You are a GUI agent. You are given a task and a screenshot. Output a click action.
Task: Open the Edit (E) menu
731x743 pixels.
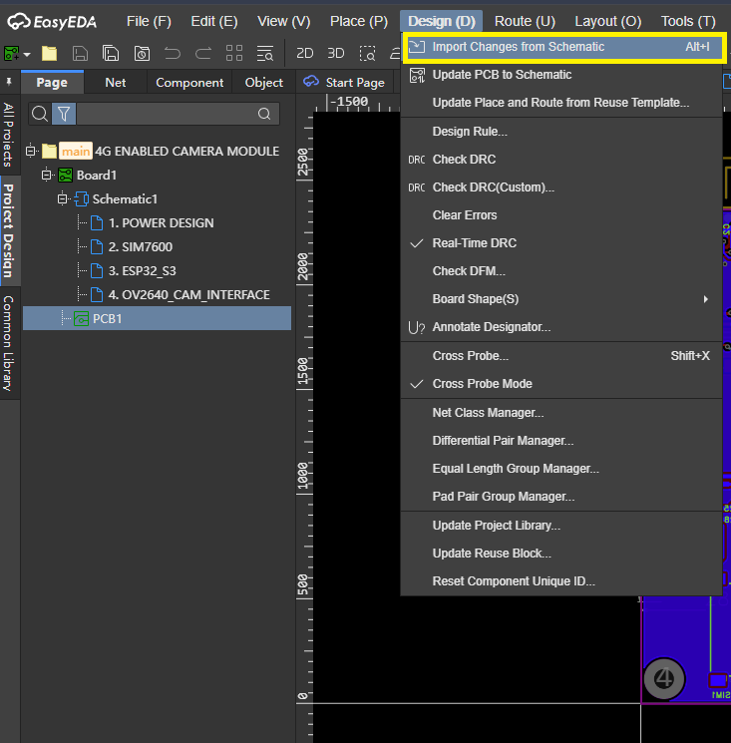214,21
